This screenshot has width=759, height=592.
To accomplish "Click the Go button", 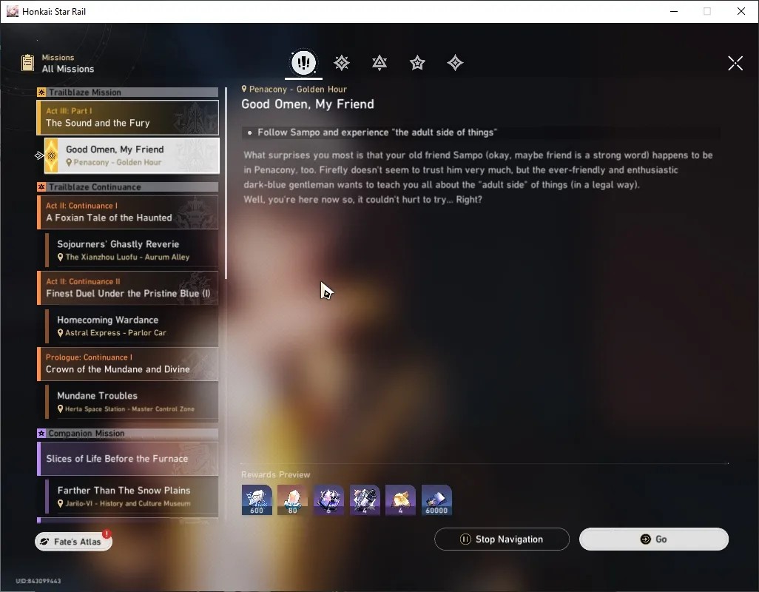I will (x=654, y=539).
